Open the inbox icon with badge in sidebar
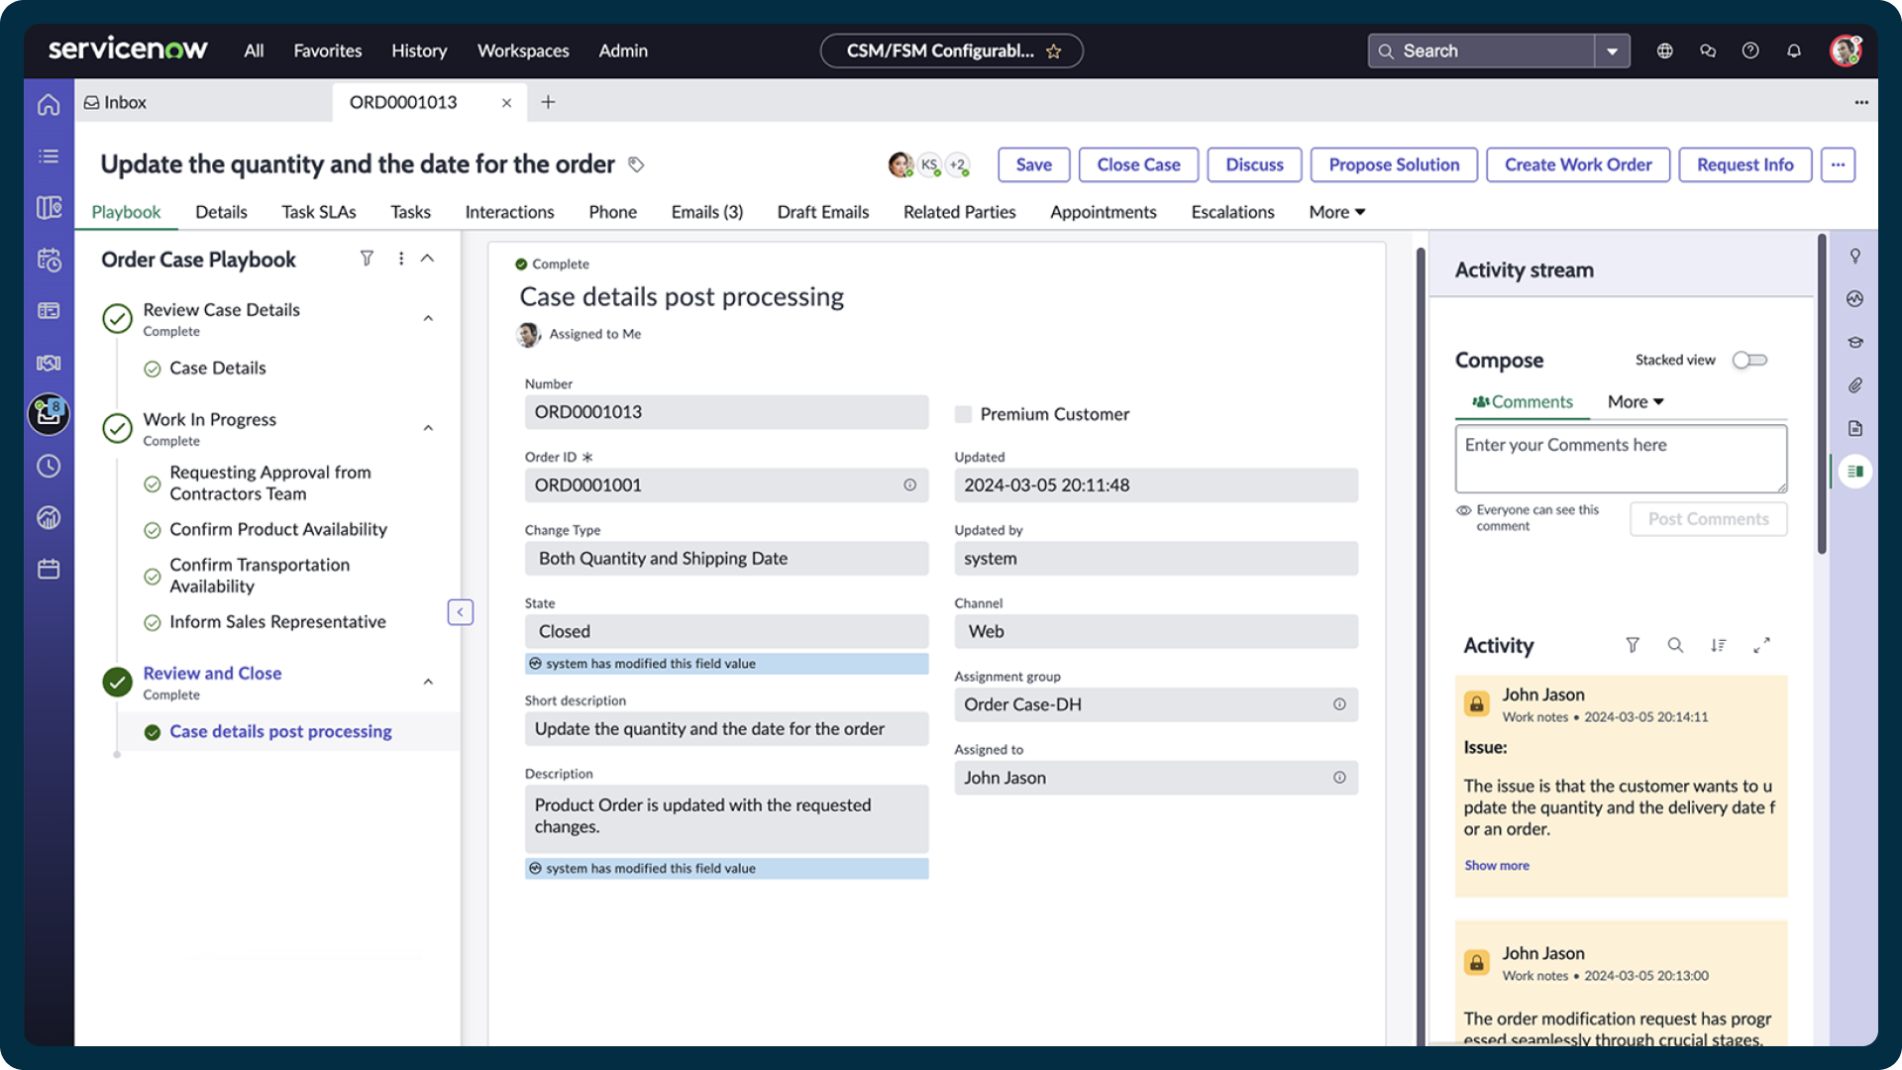The width and height of the screenshot is (1902, 1070). point(49,414)
